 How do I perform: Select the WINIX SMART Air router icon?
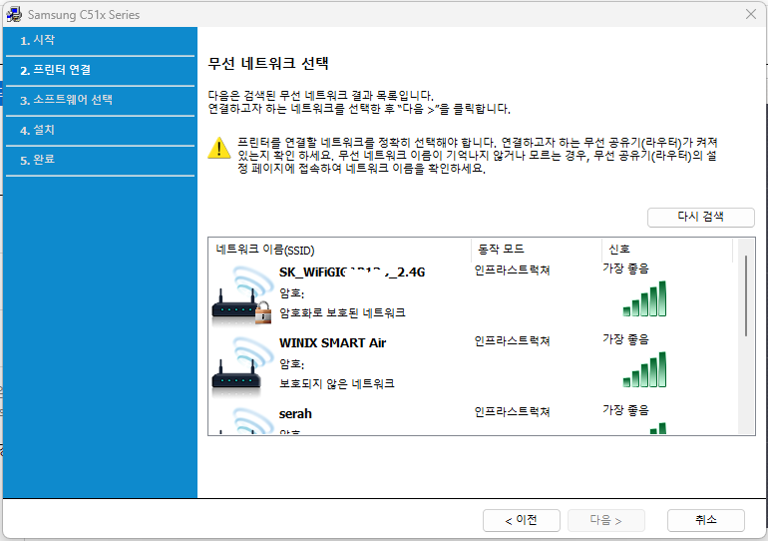(x=242, y=366)
